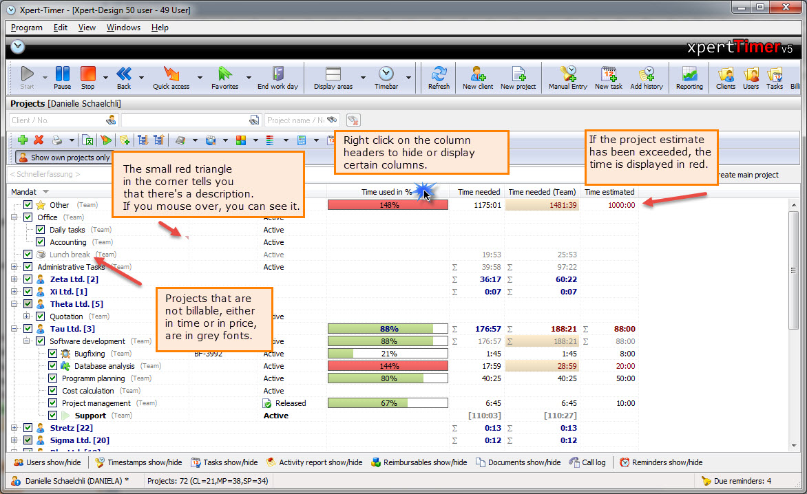Click Timestamps show/hide button

coord(139,462)
